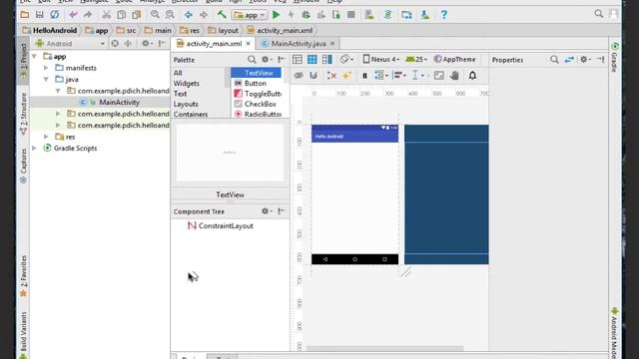Open the Structure side tool tab
639x359 pixels.
tap(23, 114)
